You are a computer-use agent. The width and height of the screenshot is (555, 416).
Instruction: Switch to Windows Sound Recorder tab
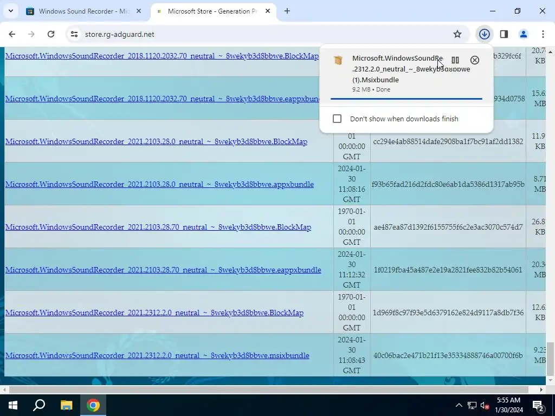pos(84,11)
